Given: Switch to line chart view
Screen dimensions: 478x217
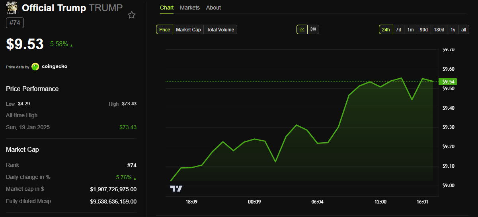Looking at the screenshot, I should pos(302,29).
